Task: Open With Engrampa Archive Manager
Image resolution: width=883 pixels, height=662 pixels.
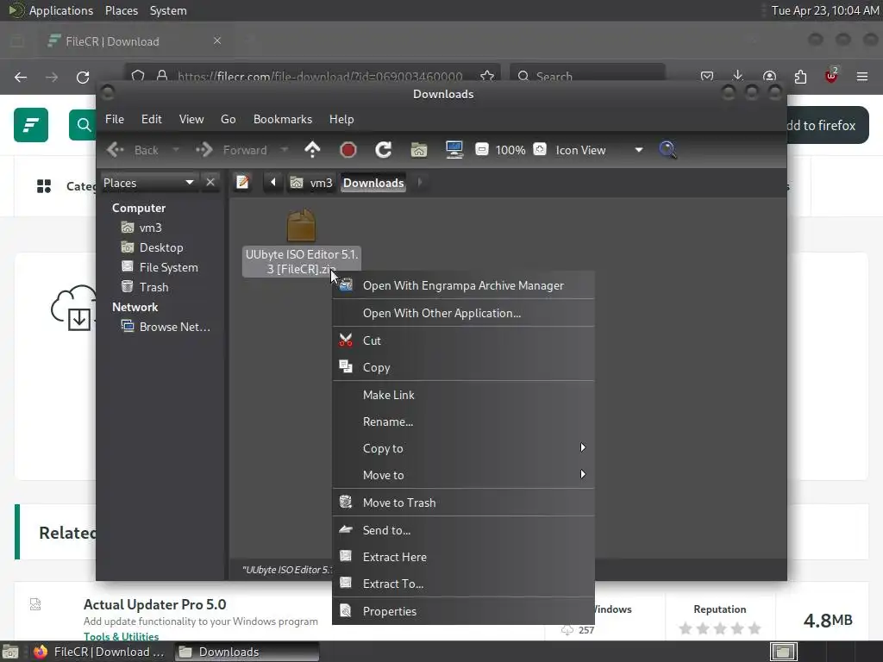Action: click(x=463, y=285)
